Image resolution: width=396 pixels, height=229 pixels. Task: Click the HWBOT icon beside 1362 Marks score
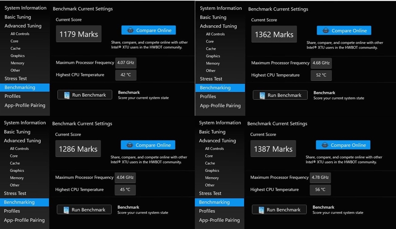click(326, 31)
